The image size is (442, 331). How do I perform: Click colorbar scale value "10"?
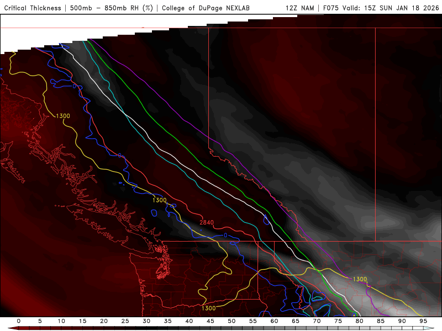[x=61, y=321]
